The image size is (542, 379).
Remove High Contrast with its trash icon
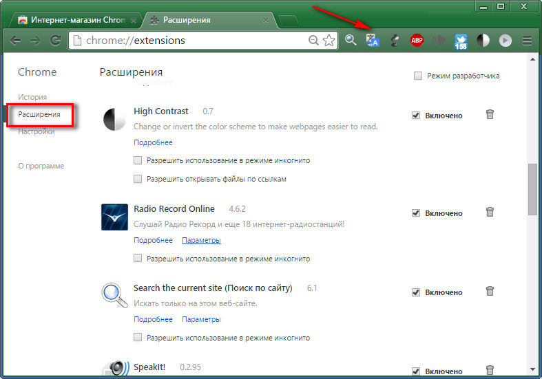[x=490, y=114]
